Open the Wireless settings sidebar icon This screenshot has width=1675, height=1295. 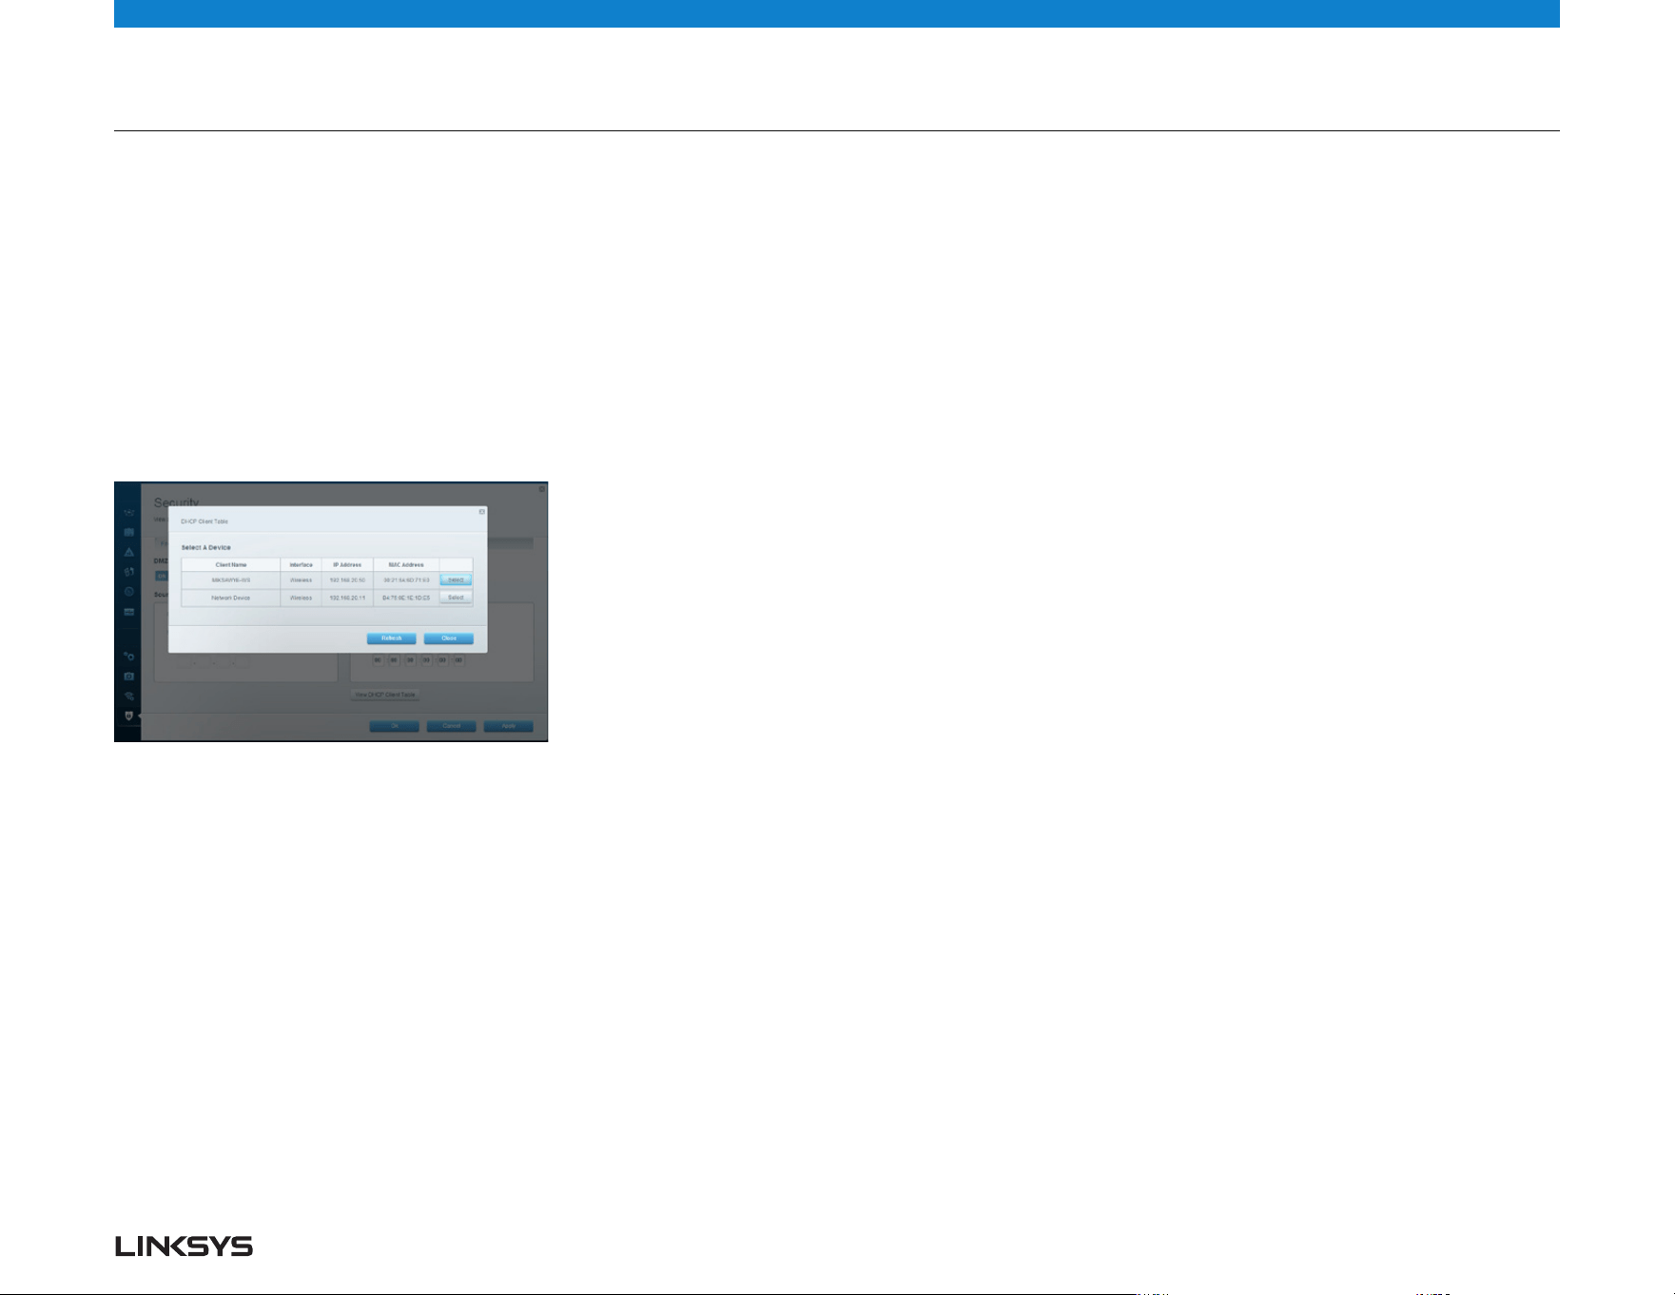click(x=129, y=696)
